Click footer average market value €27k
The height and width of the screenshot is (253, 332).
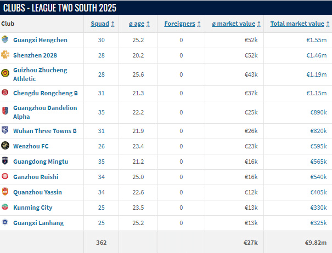[250, 243]
